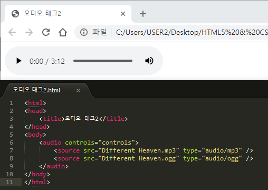Close the 오디오 태그2 browser tab
The image size is (268, 190).
123,14
